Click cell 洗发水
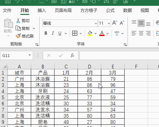 [43, 110]
